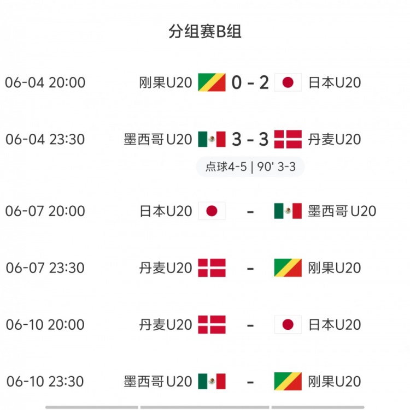The width and height of the screenshot is (410, 410).
Task: Select Denmark flag in 06-07 23:30 match
Action: coord(212,268)
